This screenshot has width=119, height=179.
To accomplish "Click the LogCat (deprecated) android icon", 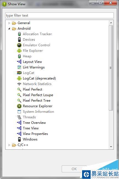I will pos(19,78).
